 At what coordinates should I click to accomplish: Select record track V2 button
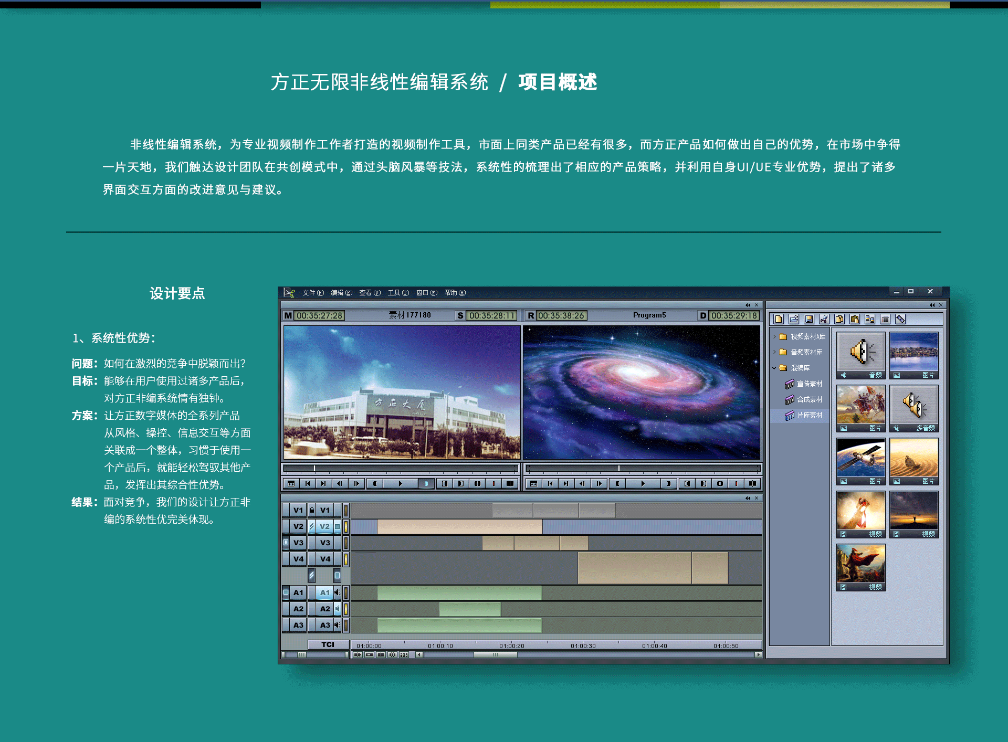point(325,526)
